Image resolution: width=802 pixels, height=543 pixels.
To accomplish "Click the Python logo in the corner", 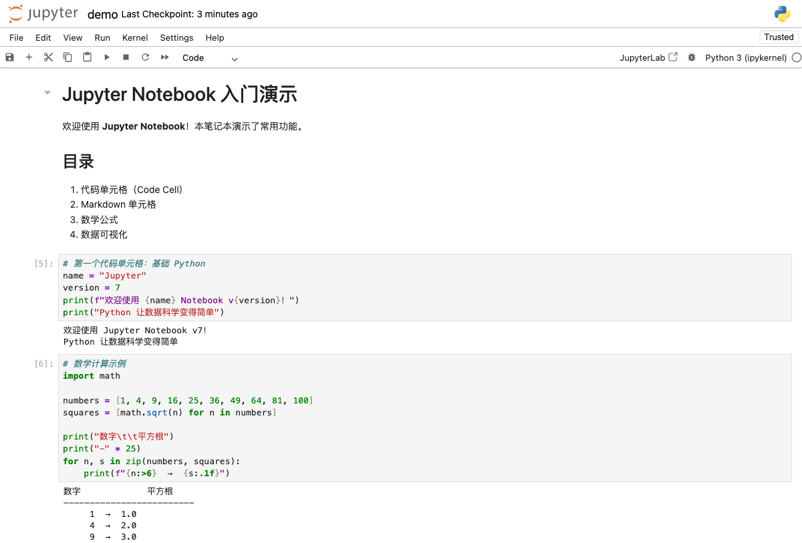I will (x=781, y=13).
